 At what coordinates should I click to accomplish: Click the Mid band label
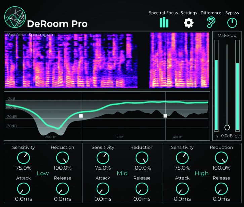pos(122,173)
